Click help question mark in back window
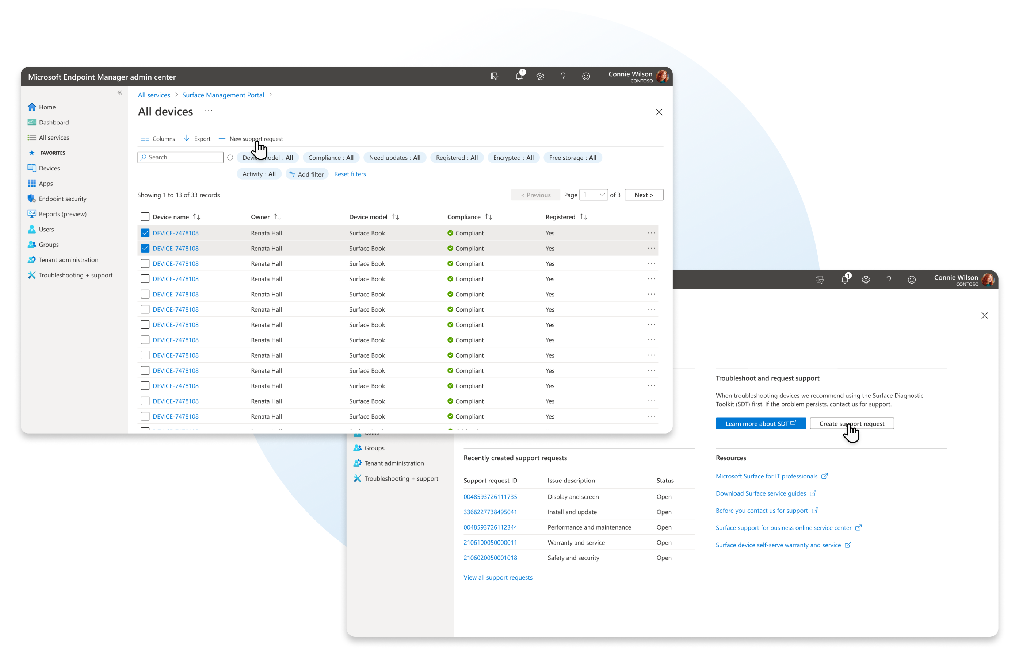Screen dimensions: 1019x658 pos(889,280)
